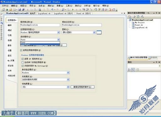Open the References settings page
Screen dimensions: 161x117
(10, 35)
